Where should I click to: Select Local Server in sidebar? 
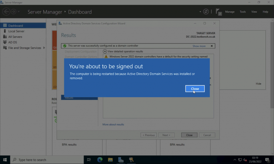point(16,31)
